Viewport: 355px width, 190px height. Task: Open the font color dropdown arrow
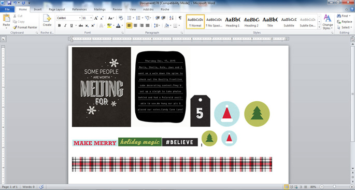(122, 25)
